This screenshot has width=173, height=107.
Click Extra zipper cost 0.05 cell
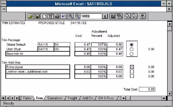83,67
